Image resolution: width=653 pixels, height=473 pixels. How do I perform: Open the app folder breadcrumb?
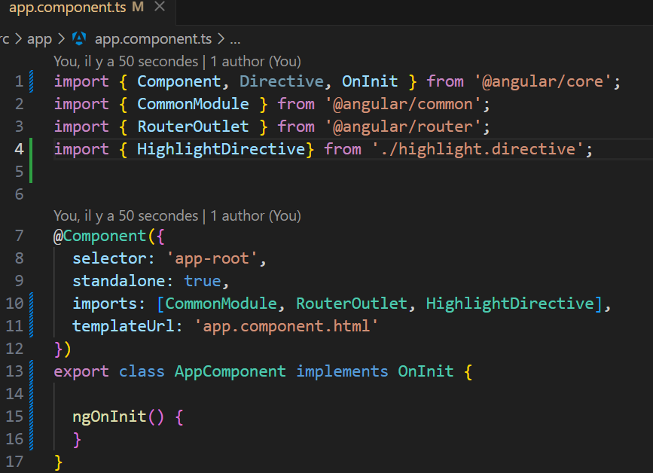[40, 39]
